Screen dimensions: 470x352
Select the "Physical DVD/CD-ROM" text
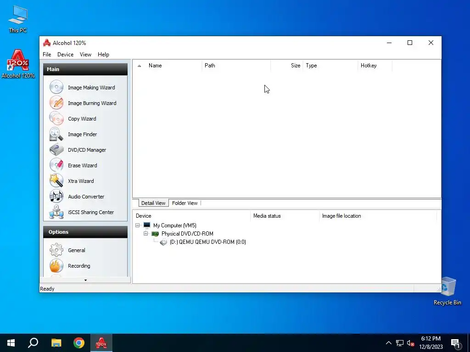pos(187,233)
